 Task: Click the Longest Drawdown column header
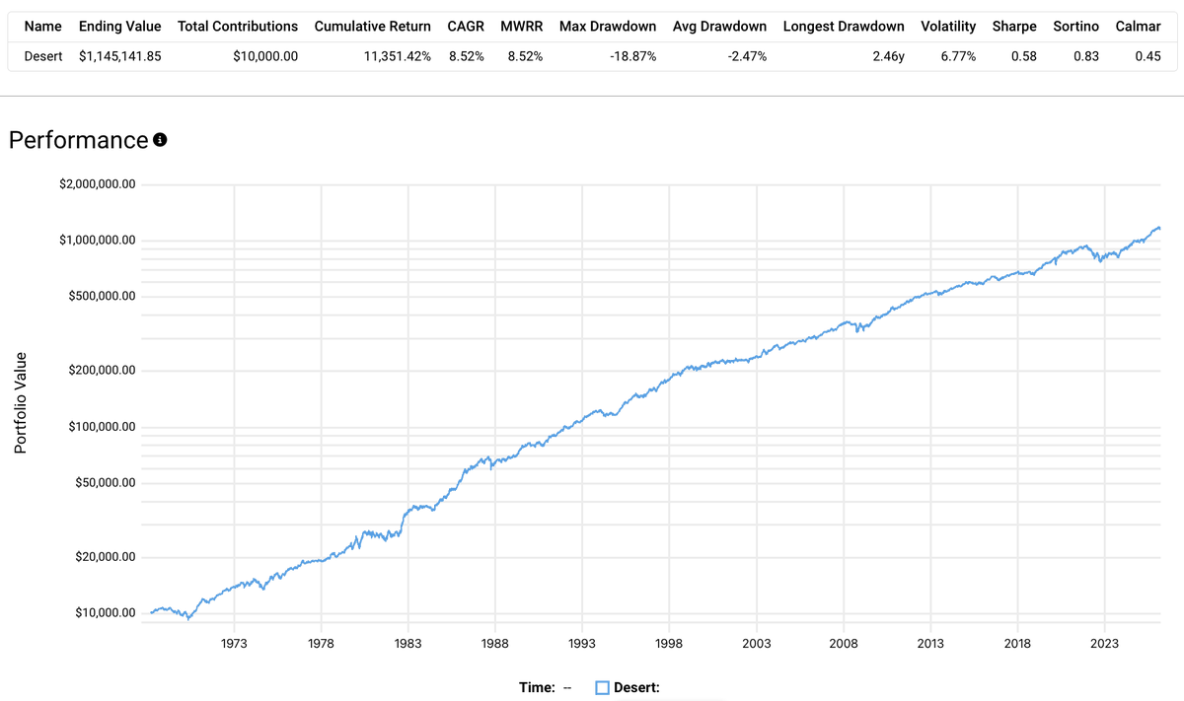(x=844, y=27)
